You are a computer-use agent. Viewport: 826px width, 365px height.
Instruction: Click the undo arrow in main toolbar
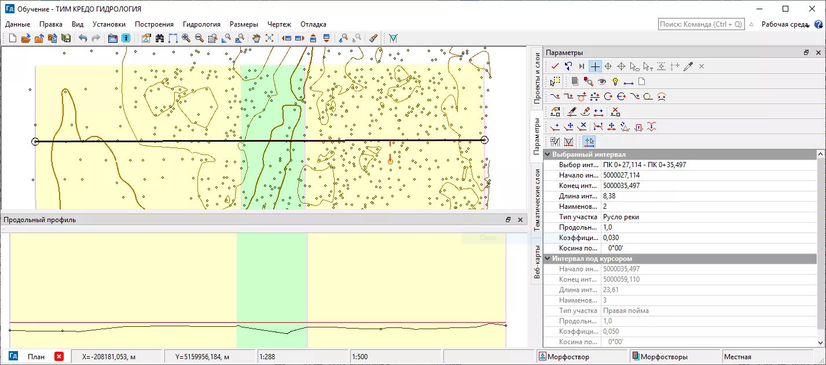tap(83, 38)
